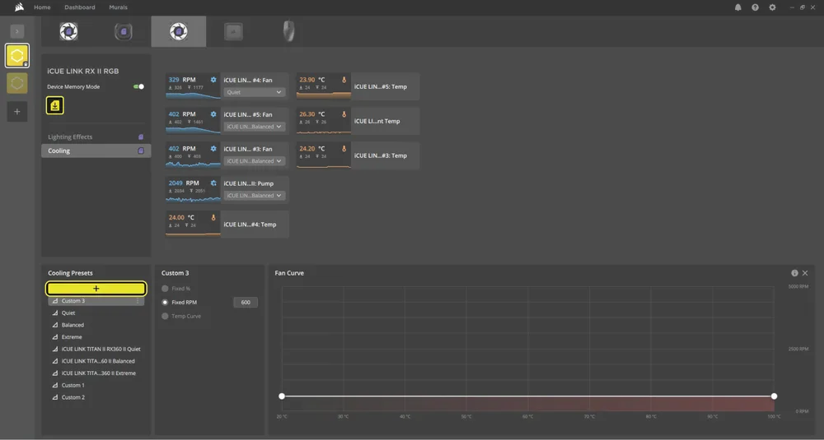
Task: Add a new cooling preset with yellow plus
Action: [96, 289]
